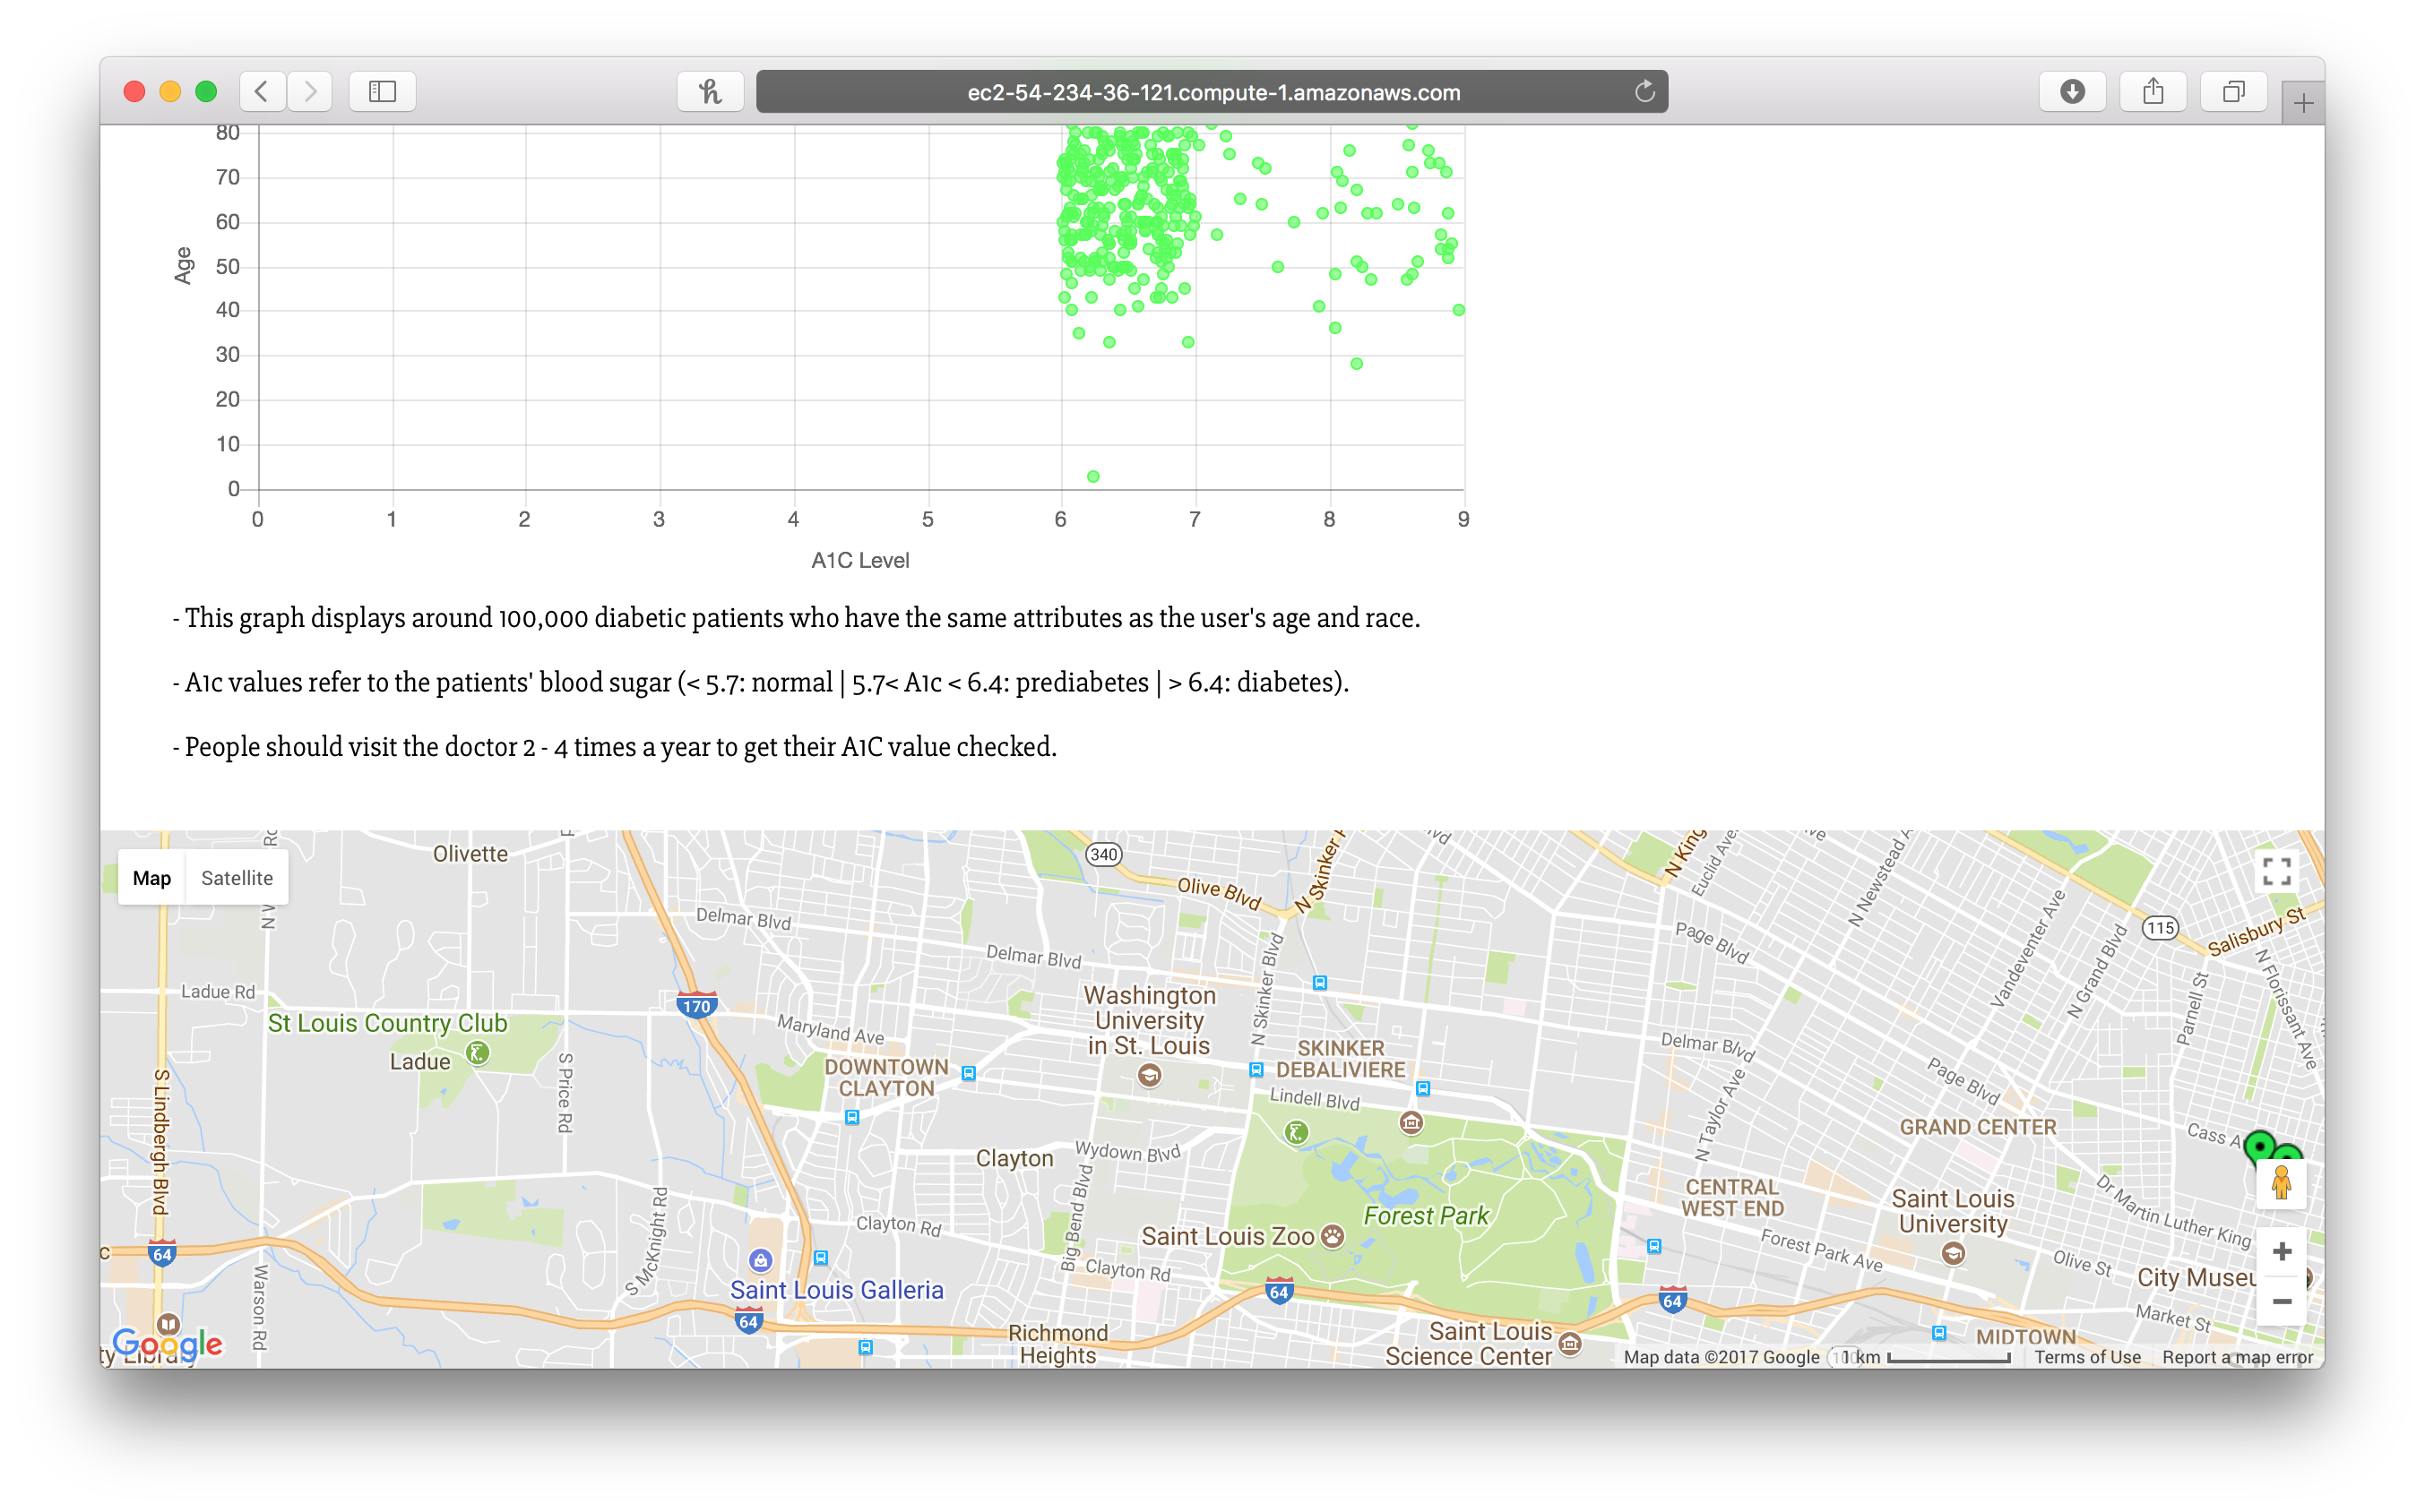This screenshot has width=2425, height=1512.
Task: Reload the page with refresh icon
Action: coord(1644,92)
